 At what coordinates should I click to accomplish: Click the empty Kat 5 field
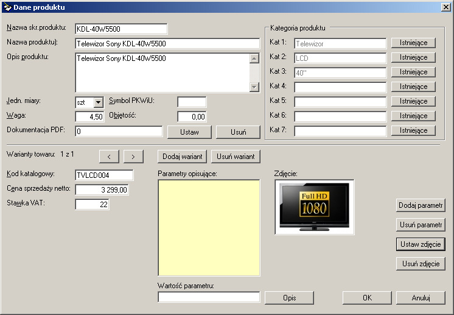(x=340, y=102)
